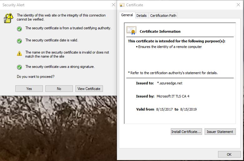Click Install Certificate... button
Viewport: 244px width, 161px height.
click(186, 132)
